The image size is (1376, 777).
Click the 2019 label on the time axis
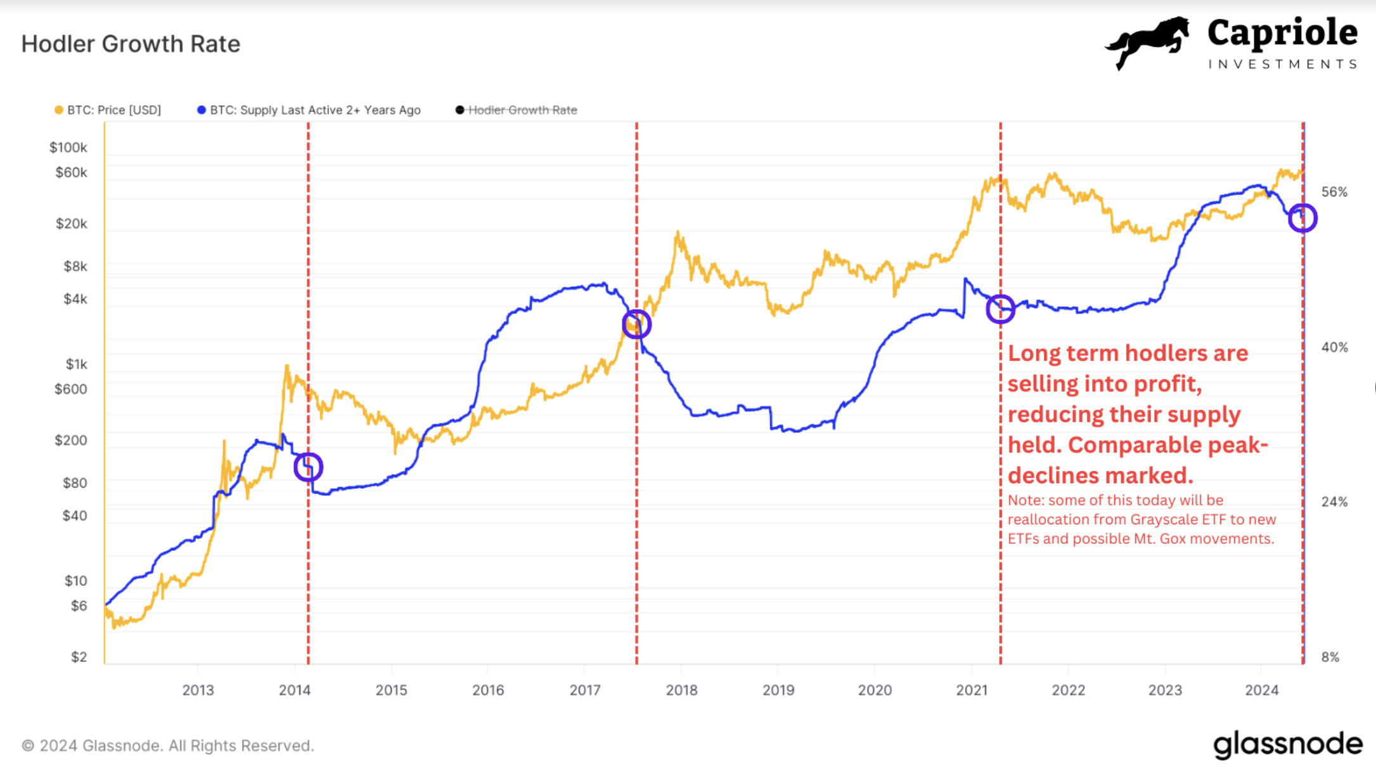coord(778,690)
